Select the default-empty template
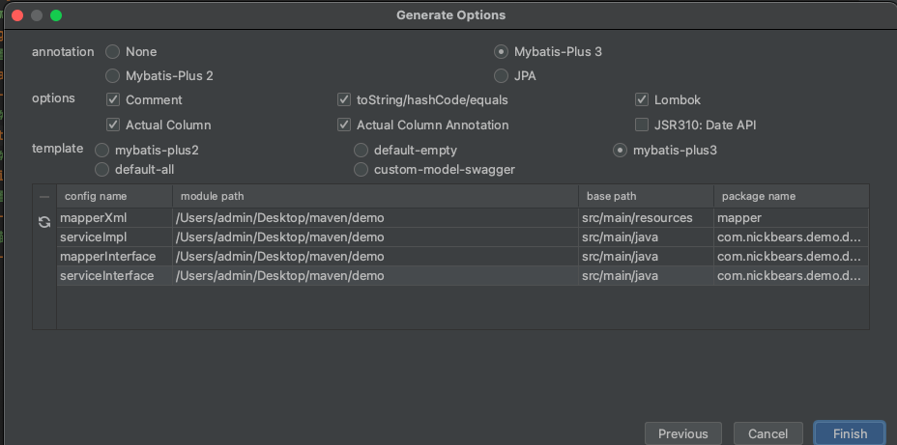The width and height of the screenshot is (897, 445). pyautogui.click(x=361, y=151)
